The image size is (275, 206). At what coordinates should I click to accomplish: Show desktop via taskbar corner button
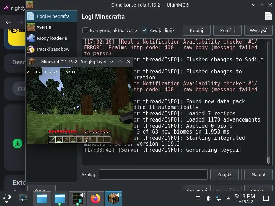coord(266,198)
